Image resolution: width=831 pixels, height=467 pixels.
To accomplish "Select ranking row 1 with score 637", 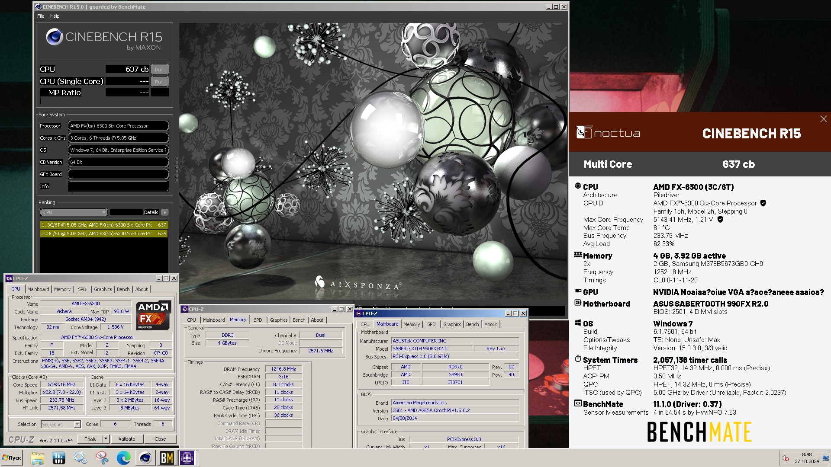I will (x=104, y=225).
